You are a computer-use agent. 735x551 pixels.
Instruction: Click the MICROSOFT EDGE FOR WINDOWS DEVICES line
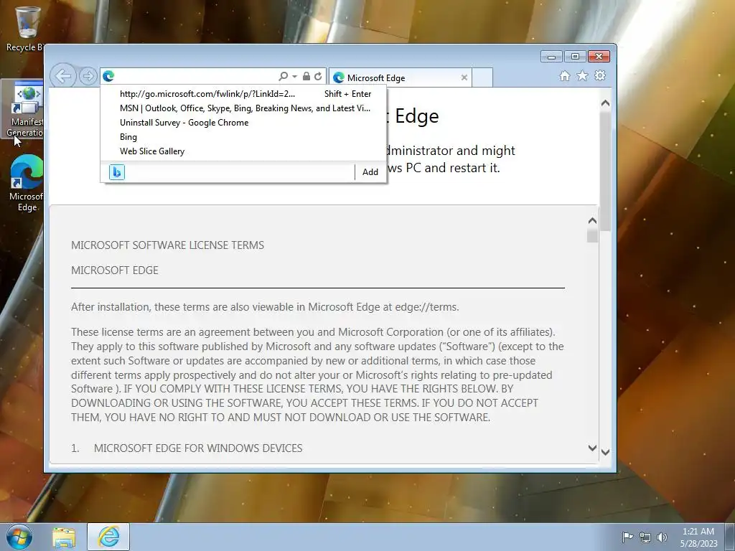pos(198,448)
